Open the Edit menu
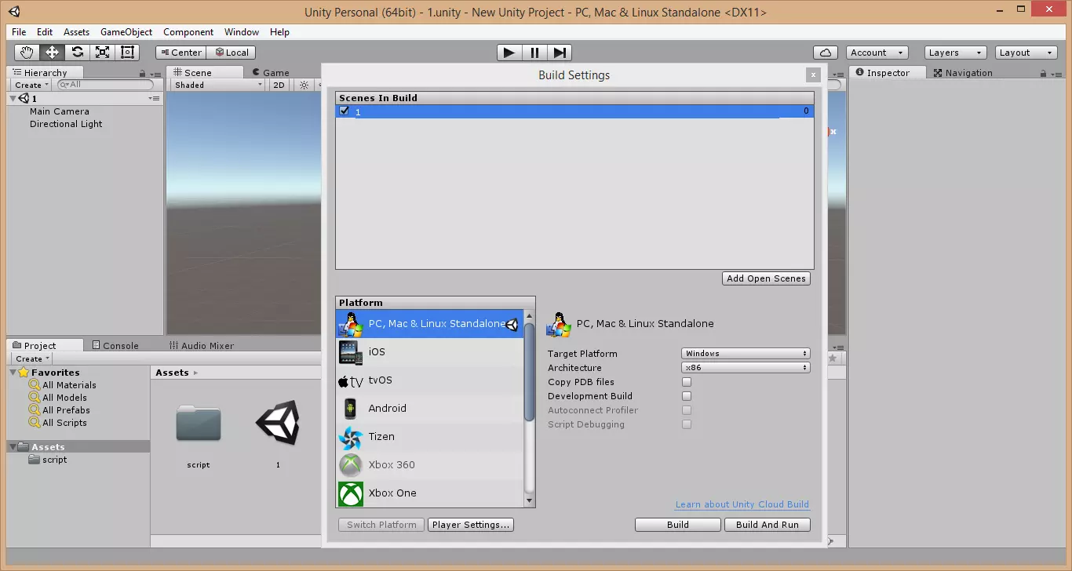This screenshot has height=571, width=1072. click(x=45, y=32)
